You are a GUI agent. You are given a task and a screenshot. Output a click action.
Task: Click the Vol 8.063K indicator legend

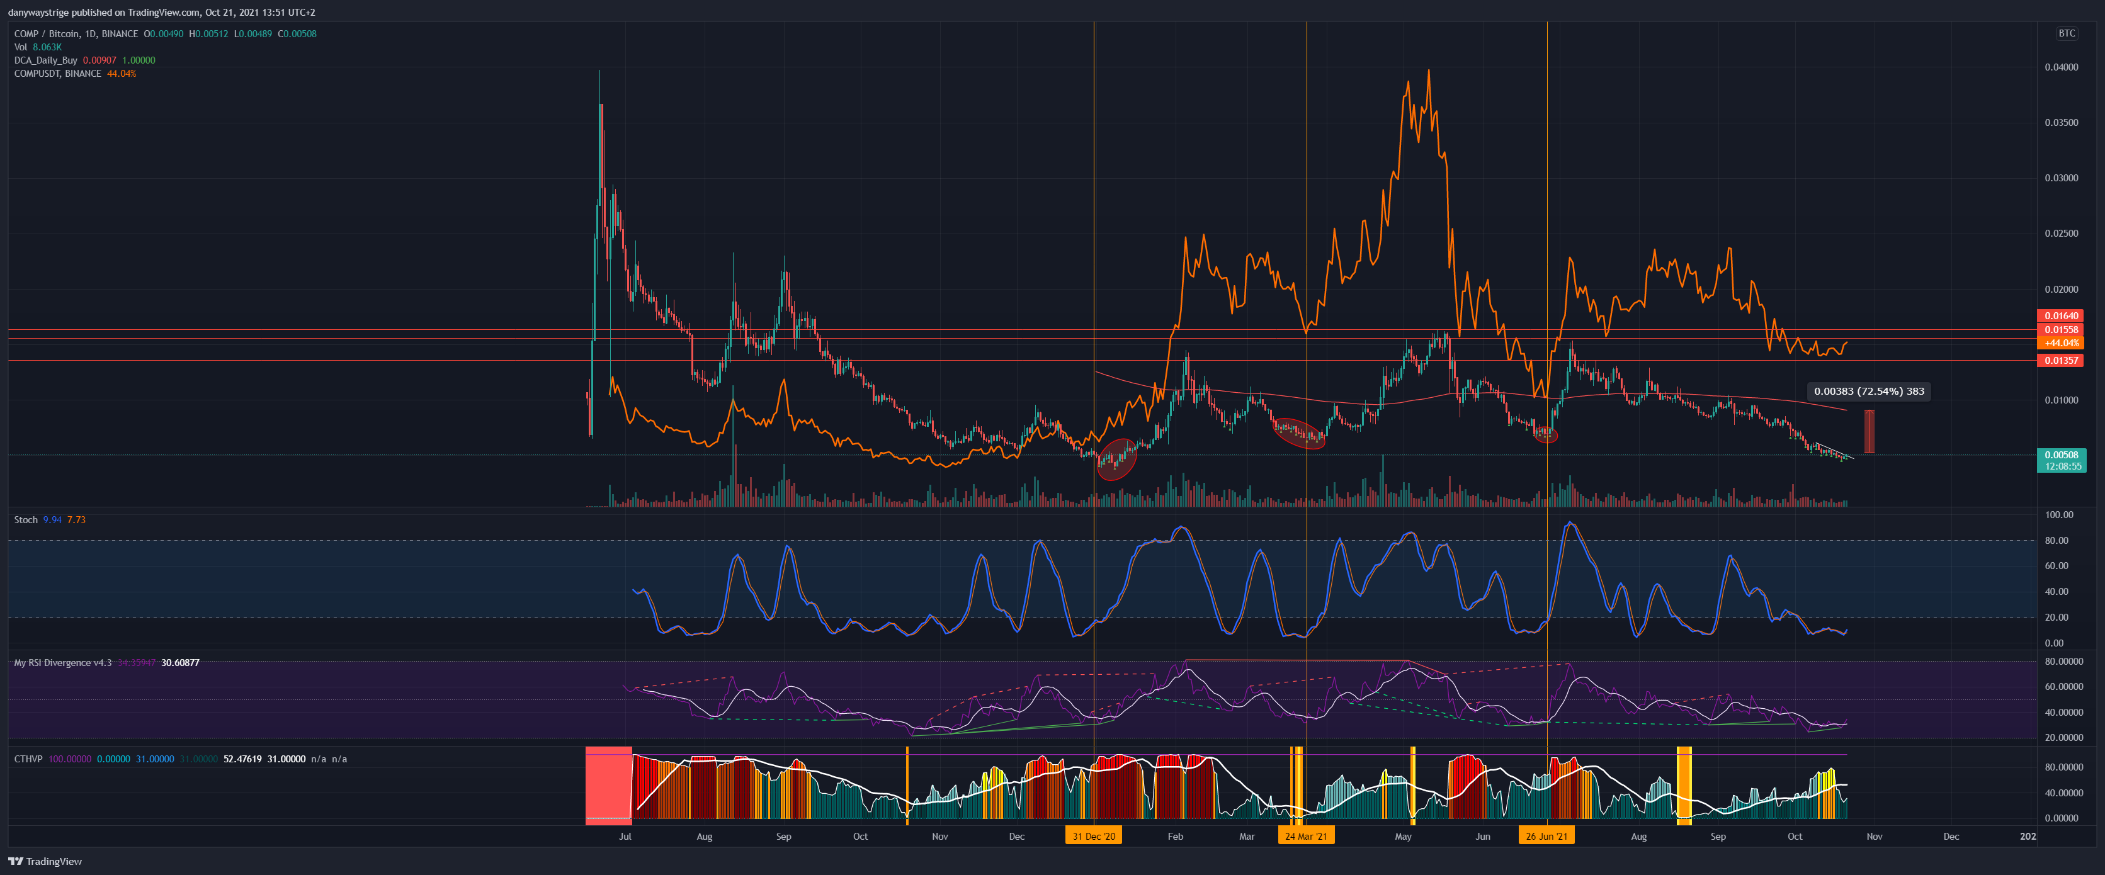point(38,47)
